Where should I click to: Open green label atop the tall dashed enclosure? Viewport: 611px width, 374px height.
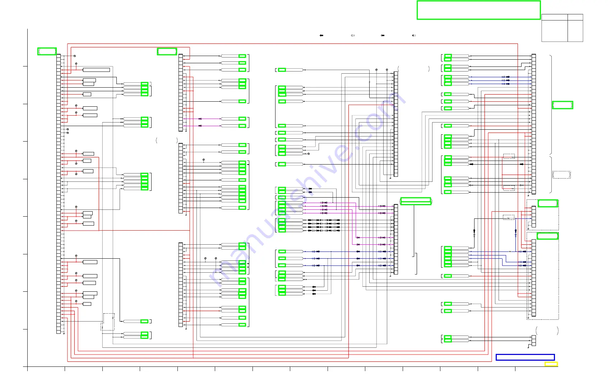click(x=547, y=236)
